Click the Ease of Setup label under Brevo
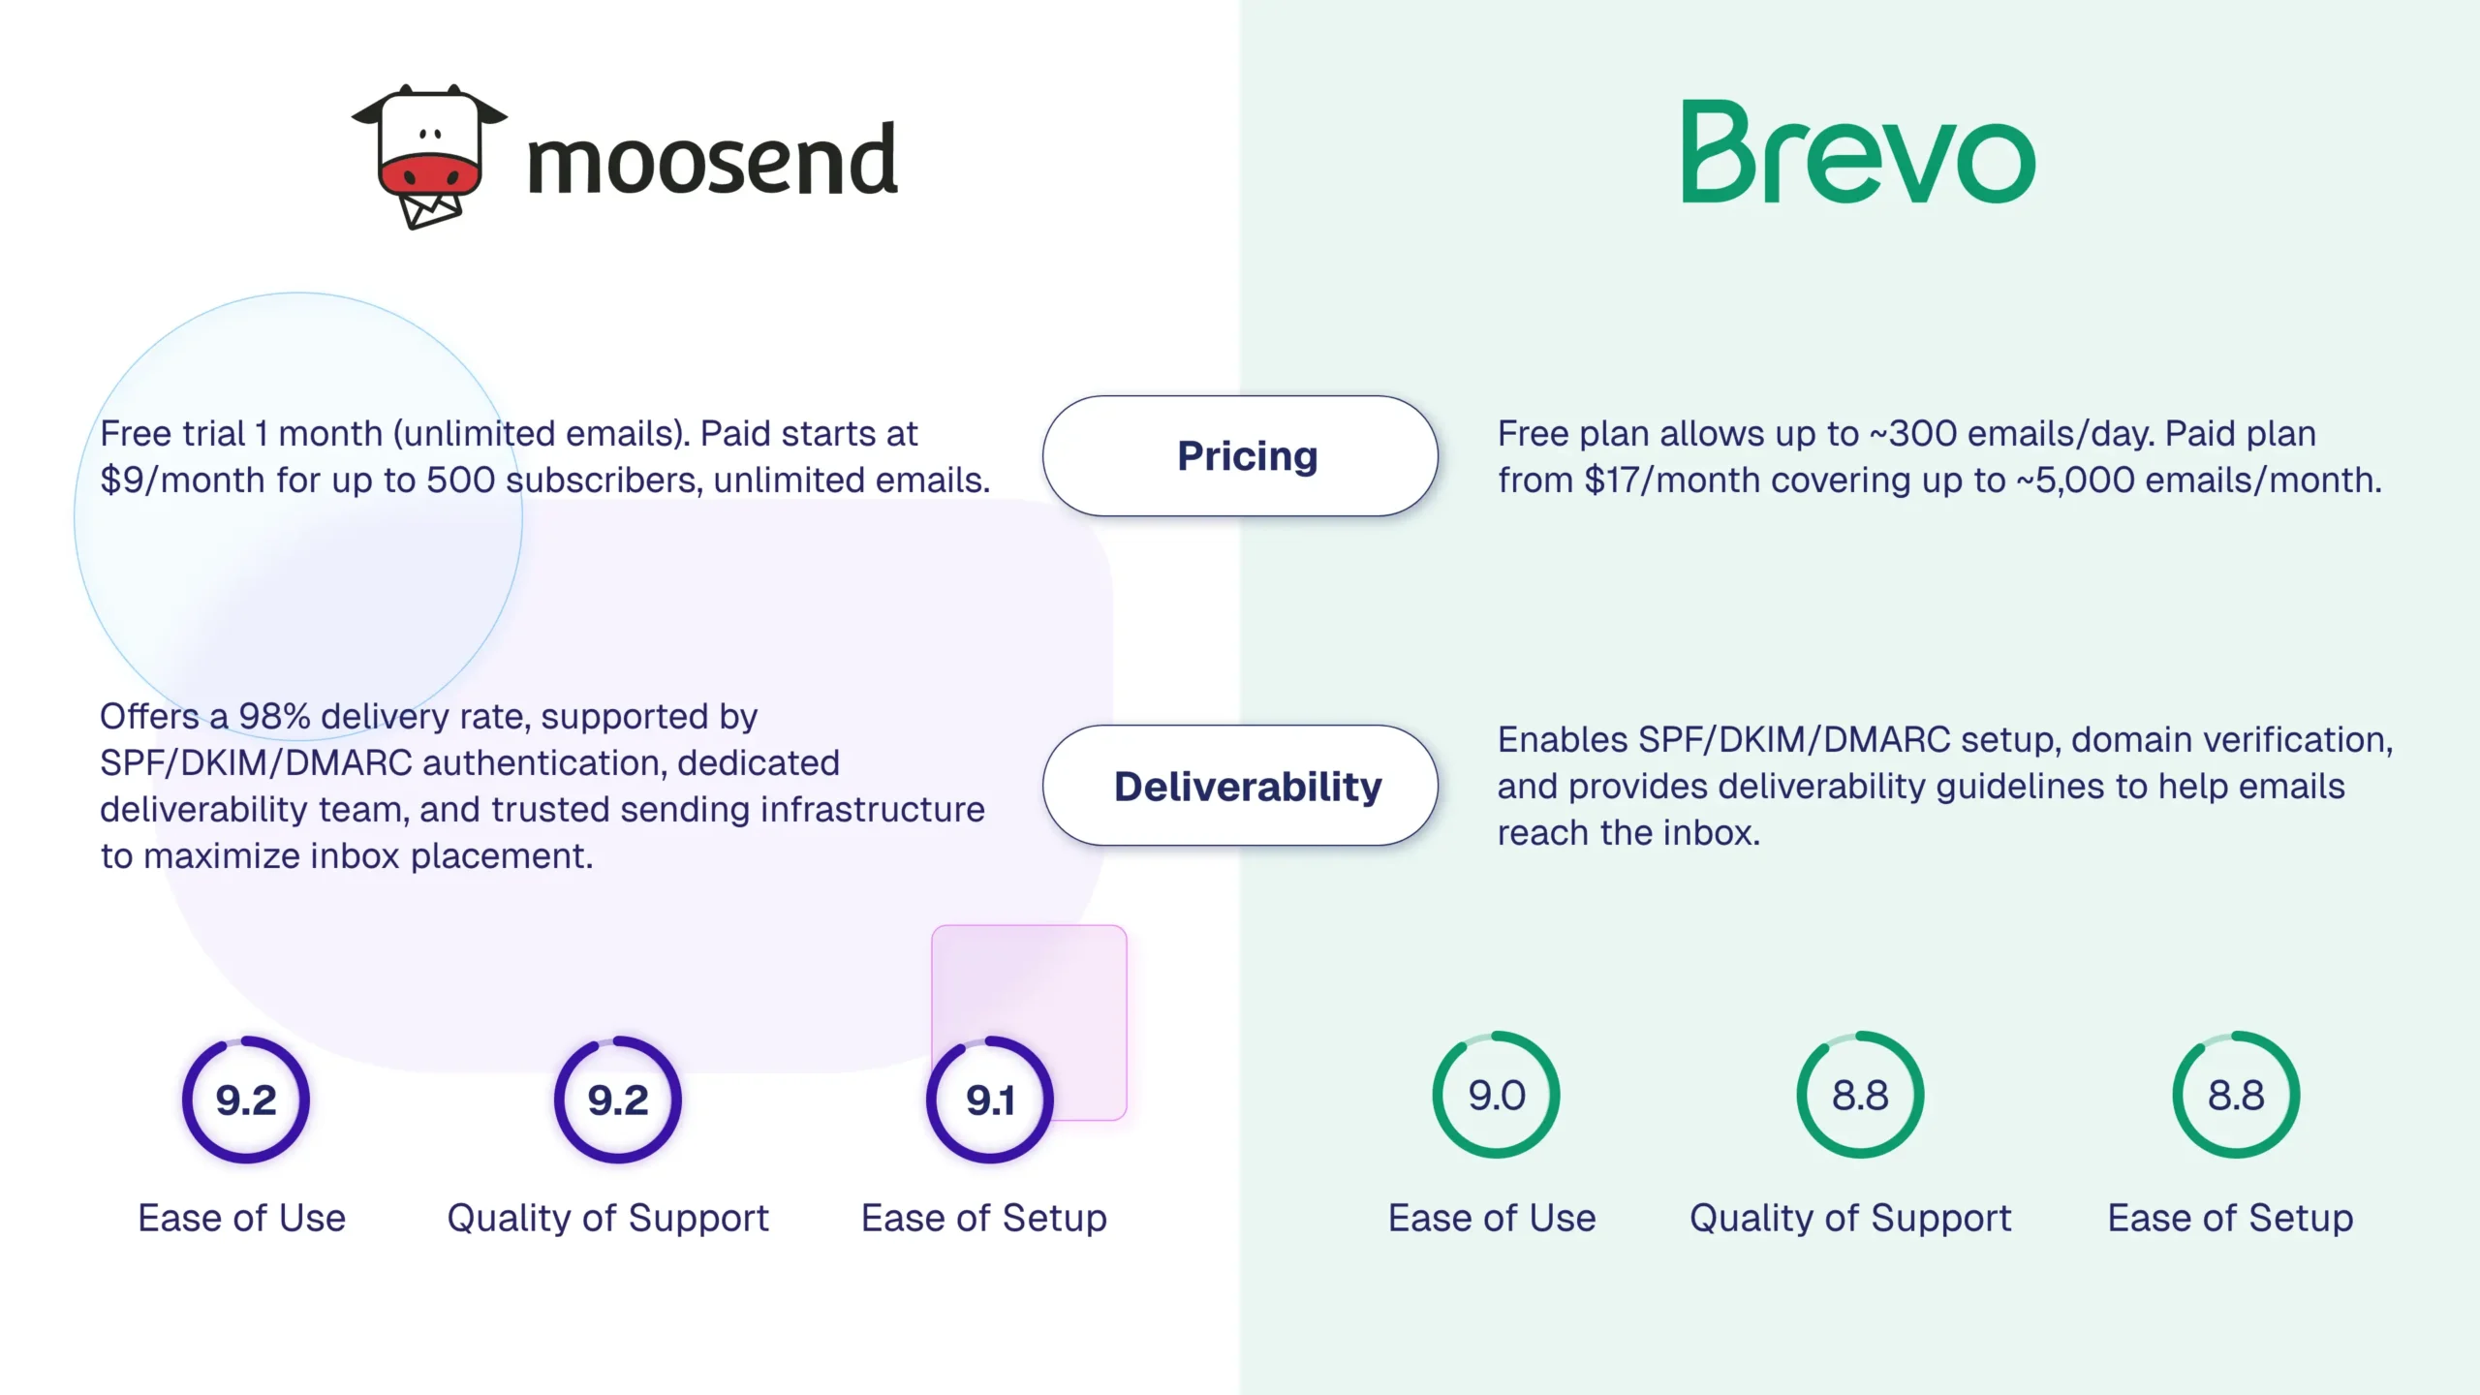Image resolution: width=2480 pixels, height=1395 pixels. pos(2230,1218)
